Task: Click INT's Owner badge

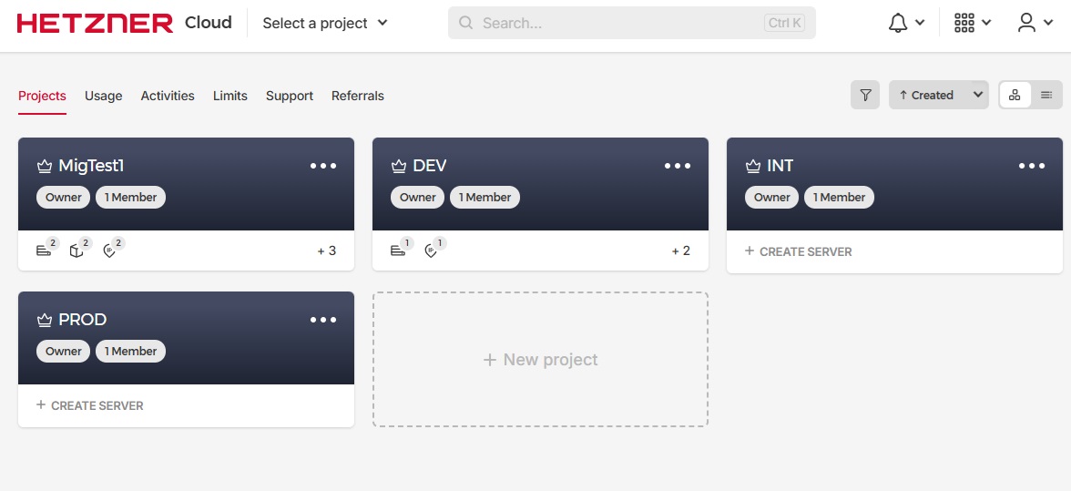Action: click(771, 198)
